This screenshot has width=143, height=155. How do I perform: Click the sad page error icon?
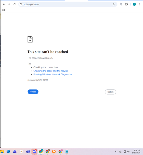click(30, 39)
